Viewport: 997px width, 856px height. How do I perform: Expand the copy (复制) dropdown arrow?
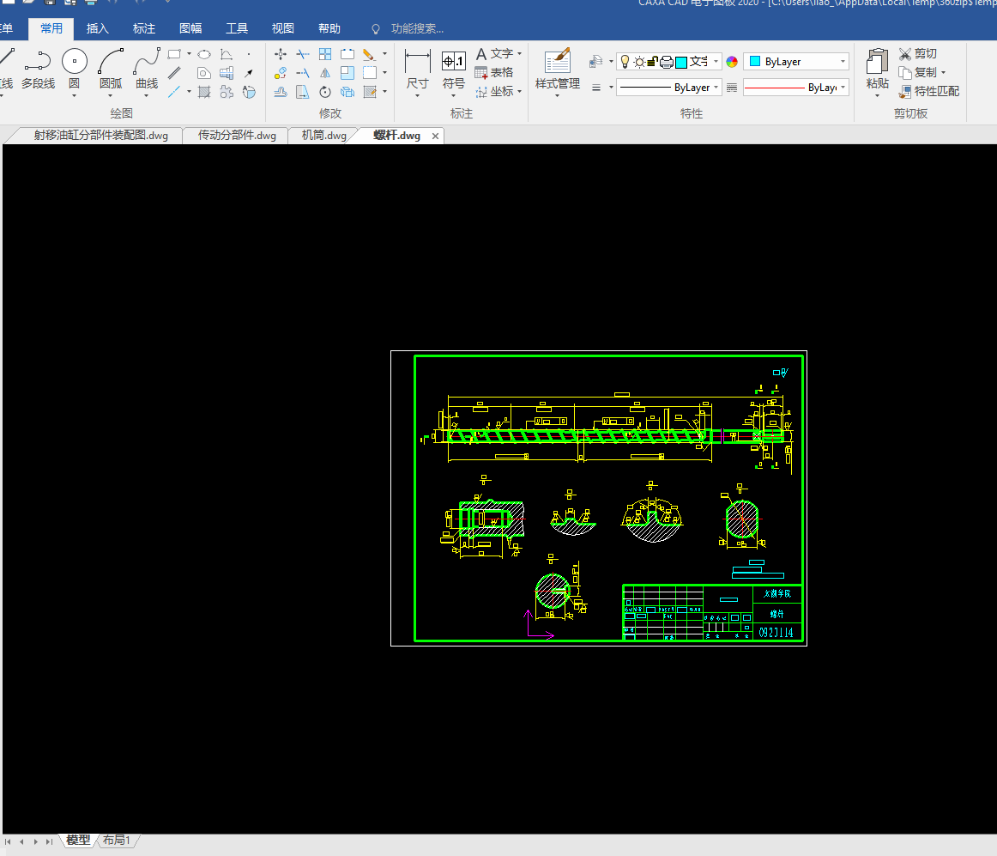point(943,73)
